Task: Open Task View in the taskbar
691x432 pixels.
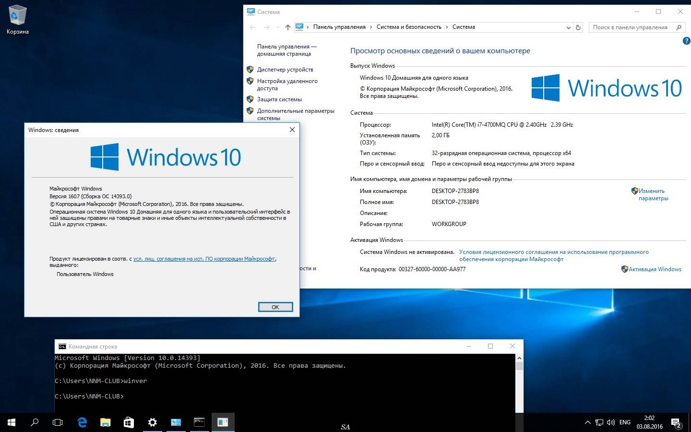Action: [x=58, y=422]
